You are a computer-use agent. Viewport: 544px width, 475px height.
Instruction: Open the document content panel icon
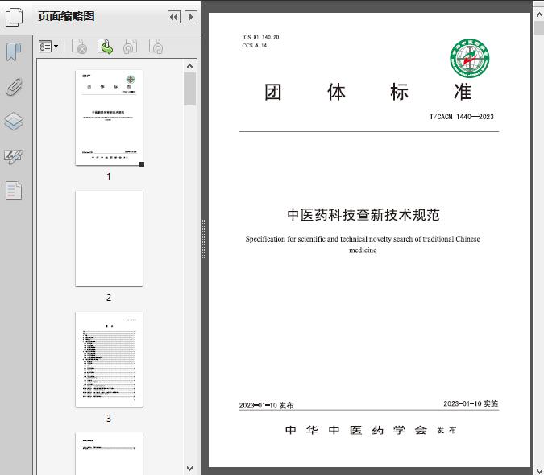(x=14, y=191)
